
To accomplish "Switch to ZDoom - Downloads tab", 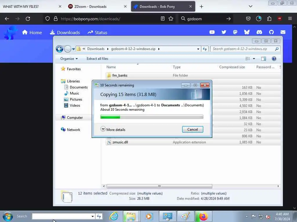I will pos(97,6).
